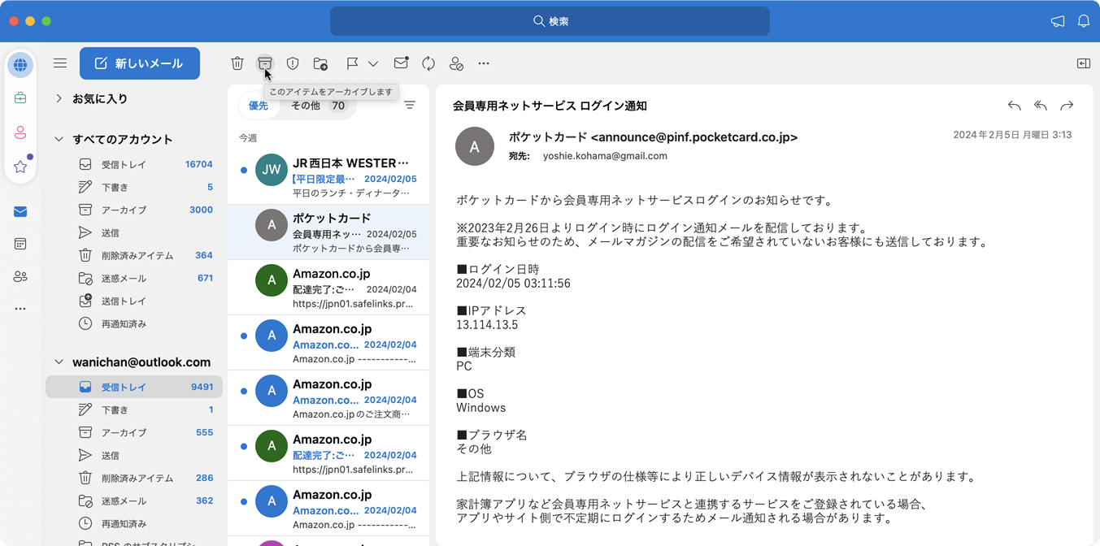Click the sender avatar A in reading pane
1100x546 pixels.
[475, 146]
